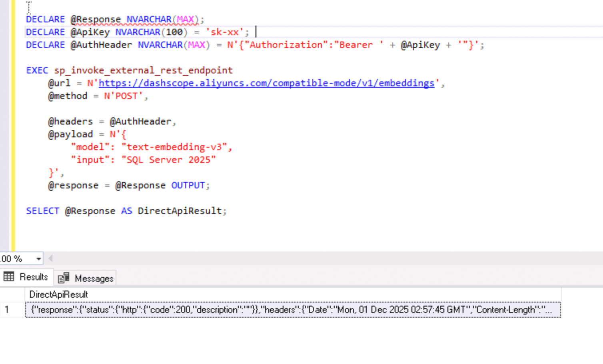
Task: Place cursor in the 'sk-xx' API key string
Action: [x=224, y=32]
